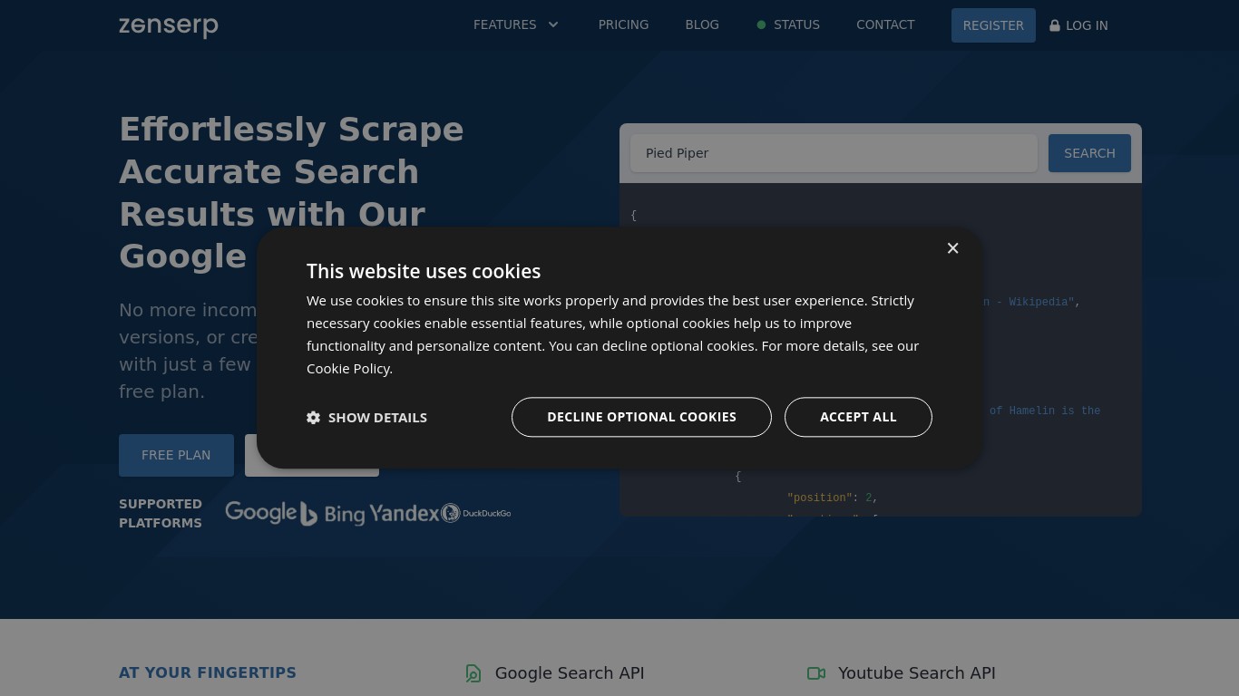Expand Show Details in cookie banner
Image resolution: width=1239 pixels, height=696 pixels.
[x=376, y=418]
